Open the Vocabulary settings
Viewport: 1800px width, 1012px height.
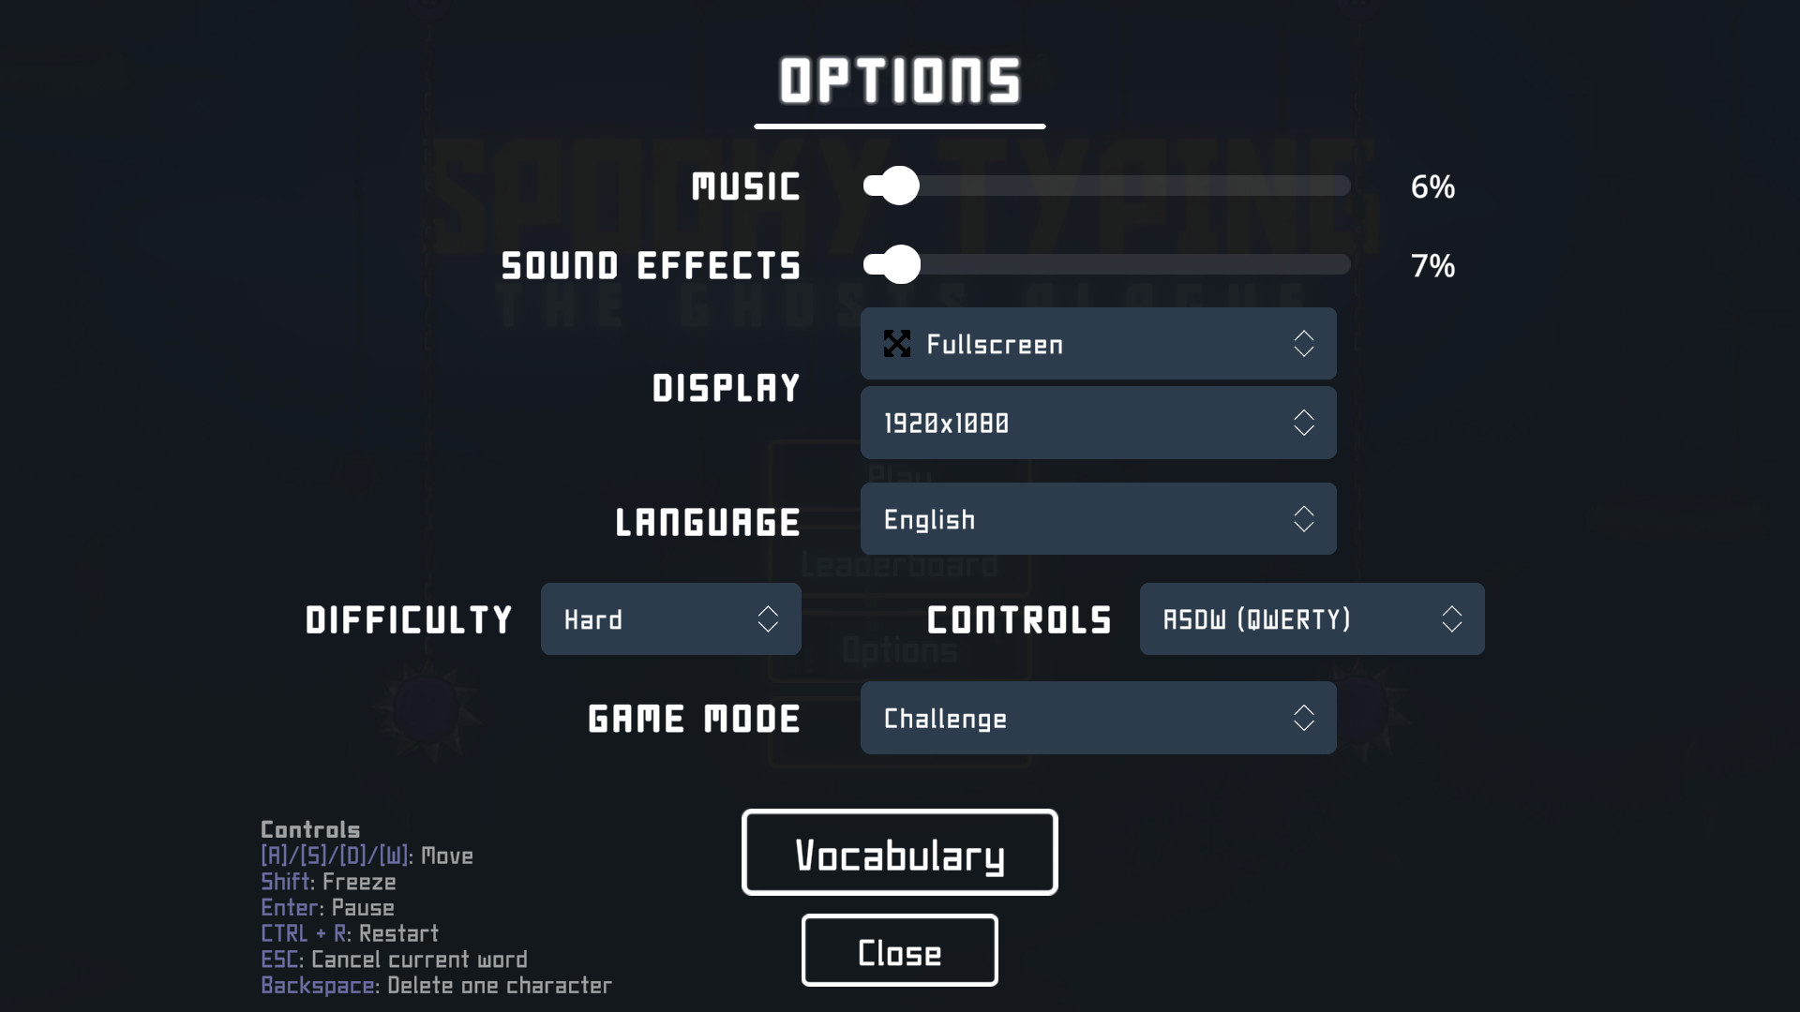click(x=900, y=853)
